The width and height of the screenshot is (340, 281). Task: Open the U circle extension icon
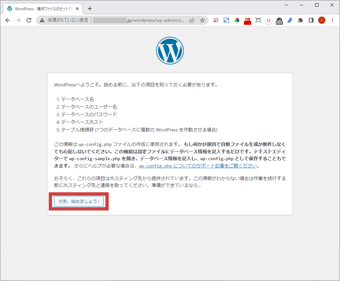click(269, 20)
